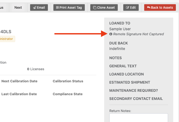The height and width of the screenshot is (122, 179).
Task: Go to the Next asset
Action: (x=18, y=7)
